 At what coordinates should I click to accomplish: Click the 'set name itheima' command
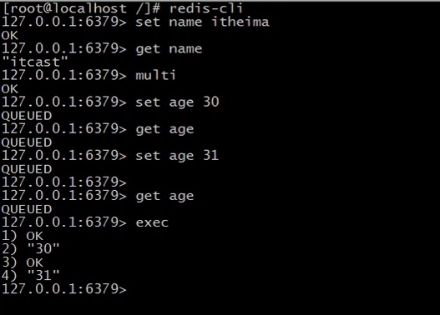pos(202,22)
